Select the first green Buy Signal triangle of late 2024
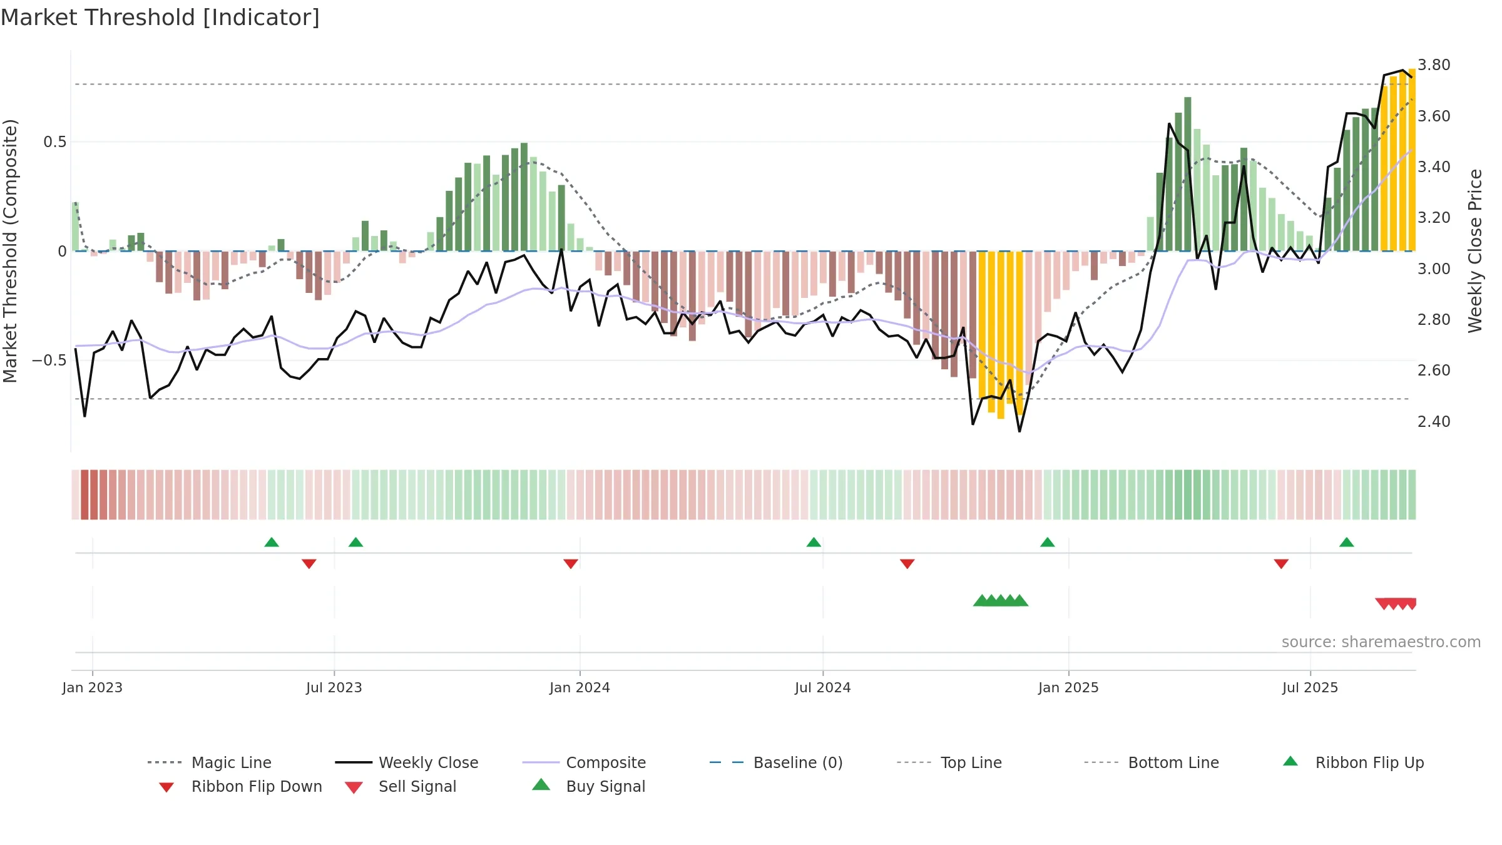1502x845 pixels. (981, 600)
